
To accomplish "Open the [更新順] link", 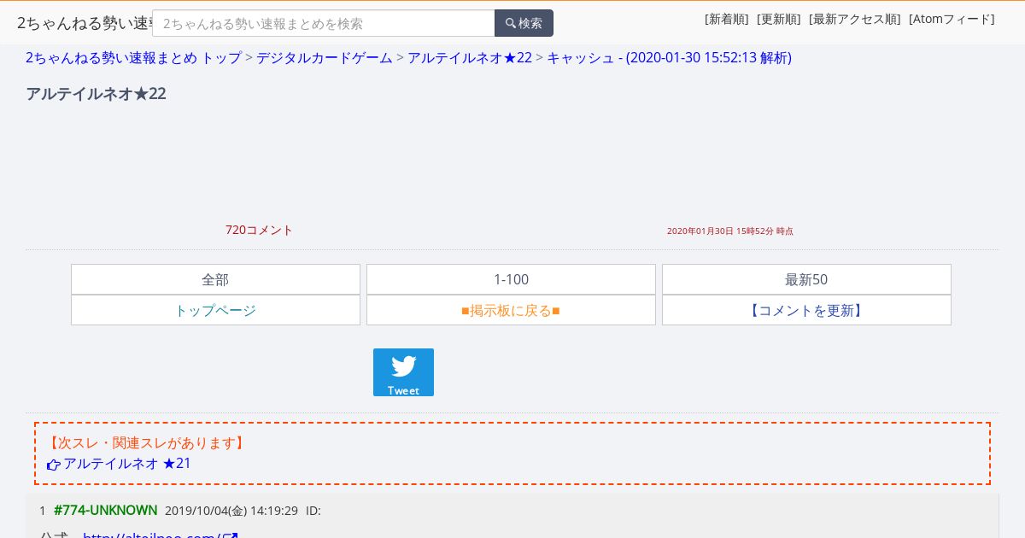I will click(778, 19).
